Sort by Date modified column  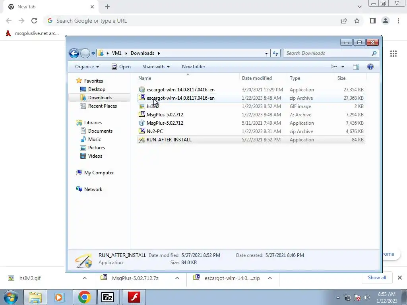263,78
